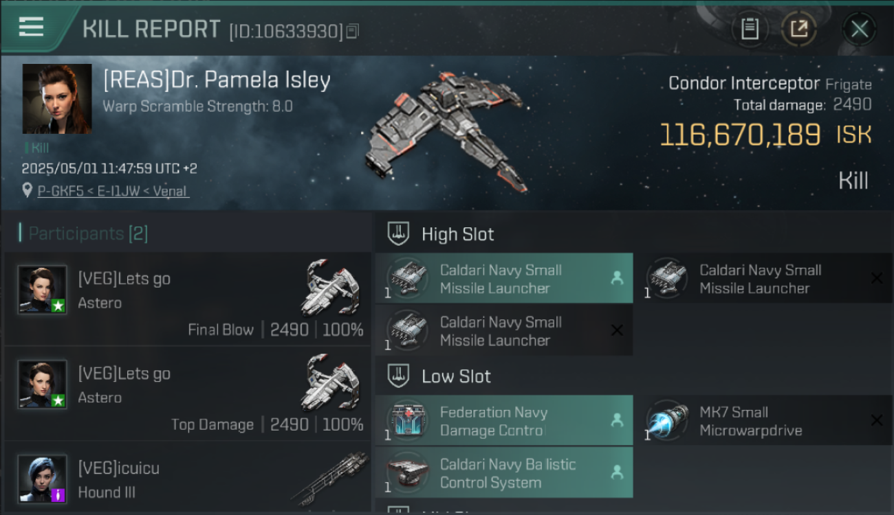
Task: Open the hamburger menu
Action: pyautogui.click(x=31, y=27)
